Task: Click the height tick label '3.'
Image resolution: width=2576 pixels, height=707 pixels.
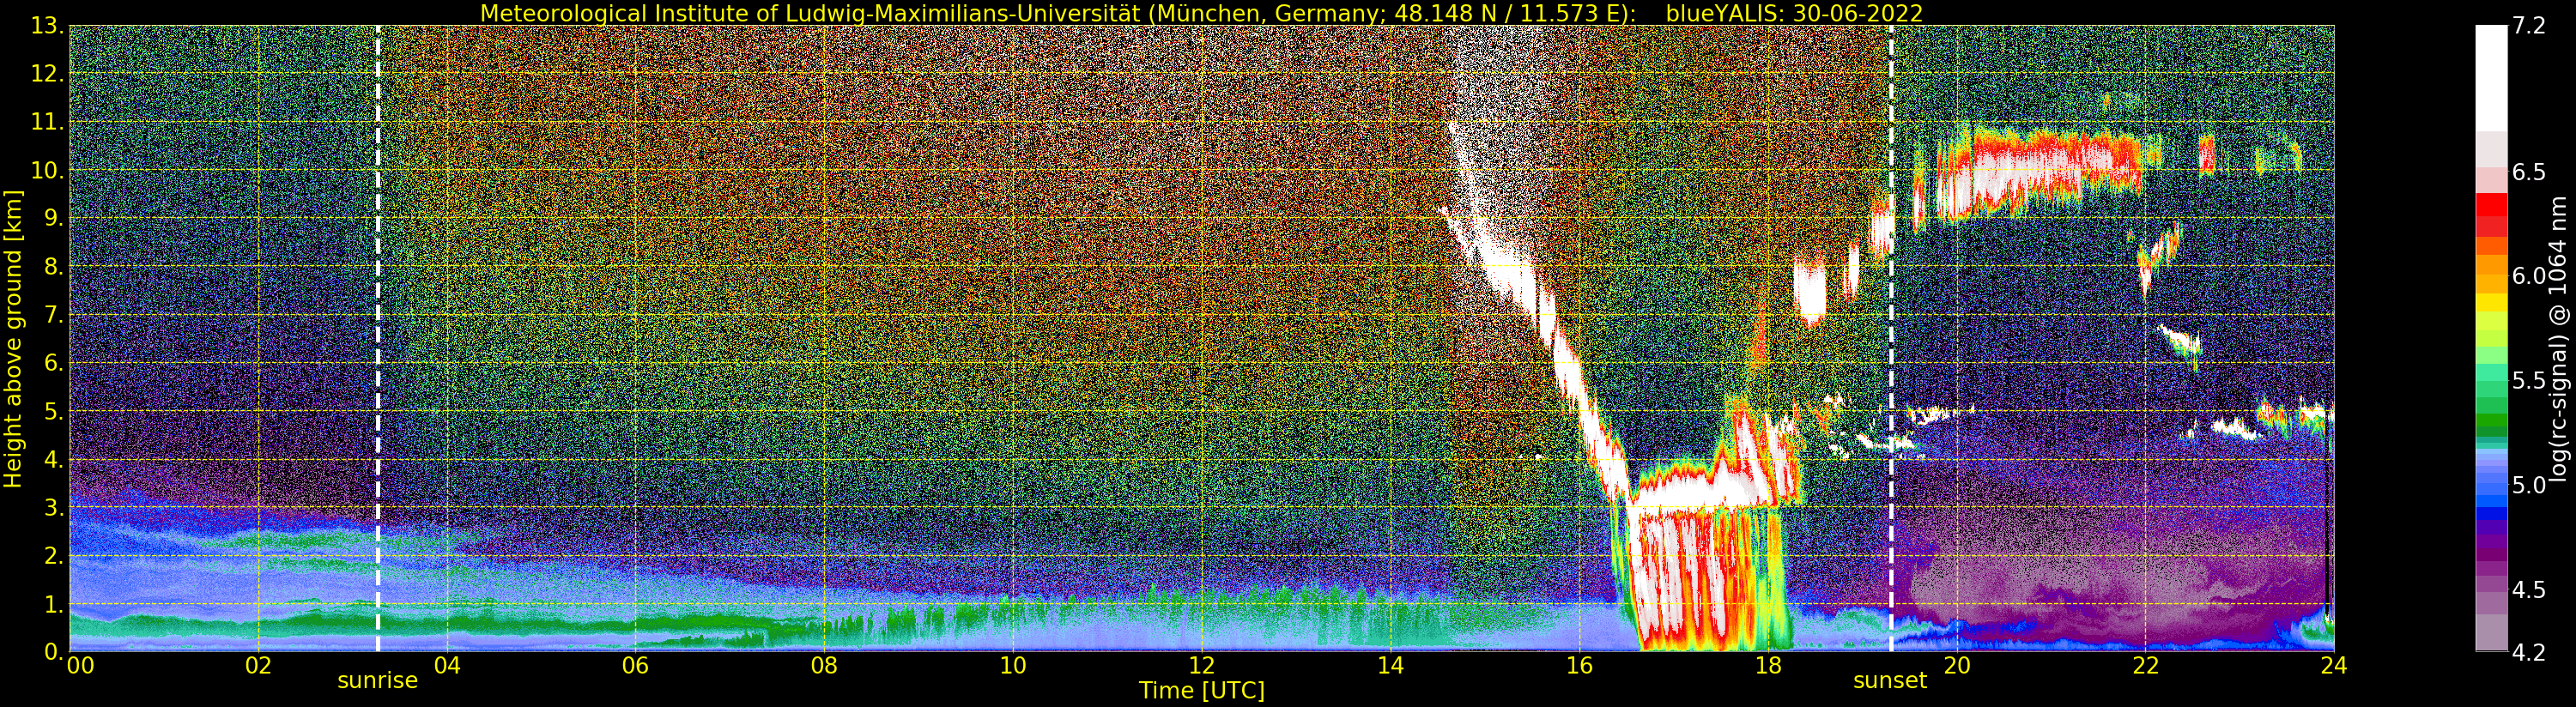Action: [54, 507]
